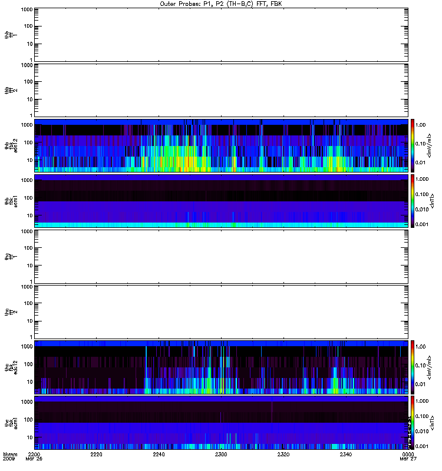Select the 'thb fff 1' y-axis label
Viewport: 442px width, 471px height.
[11, 35]
